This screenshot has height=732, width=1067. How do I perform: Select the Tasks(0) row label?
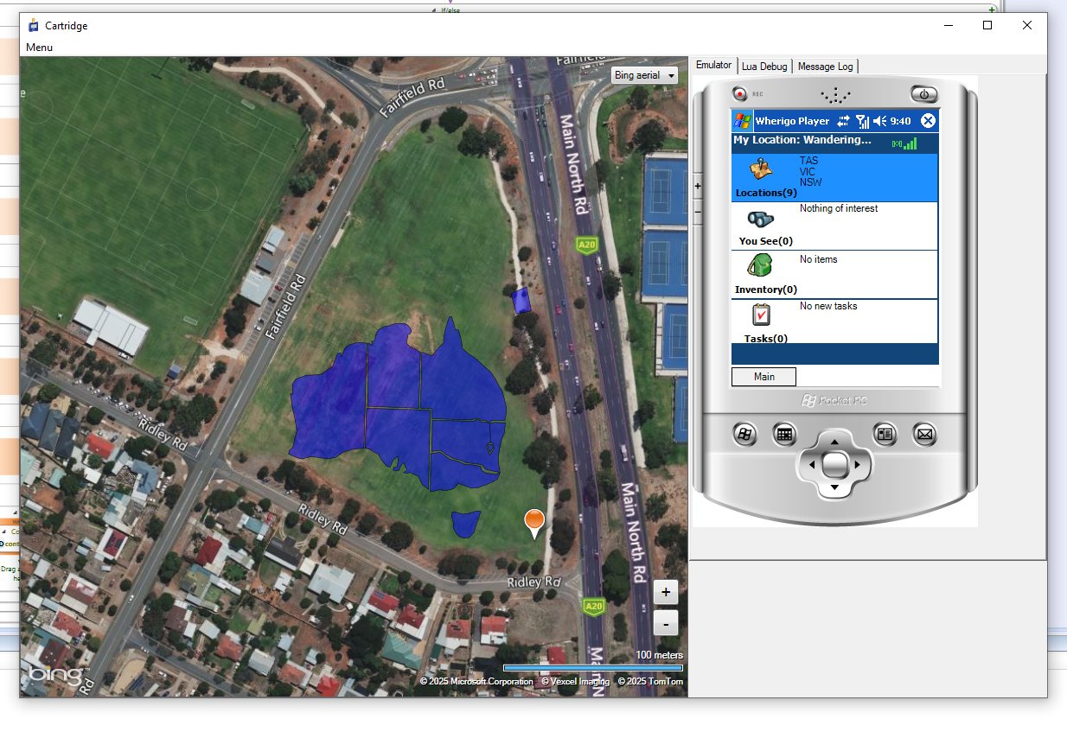[x=766, y=339]
